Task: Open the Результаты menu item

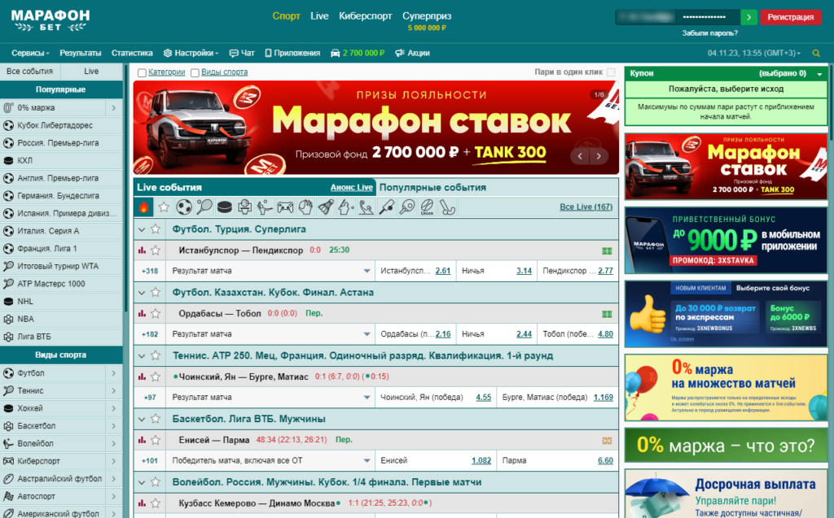Action: 81,53
